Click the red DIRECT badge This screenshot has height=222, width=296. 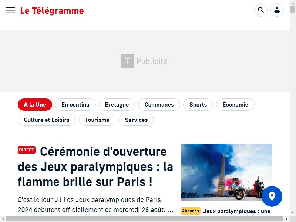pyautogui.click(x=27, y=150)
